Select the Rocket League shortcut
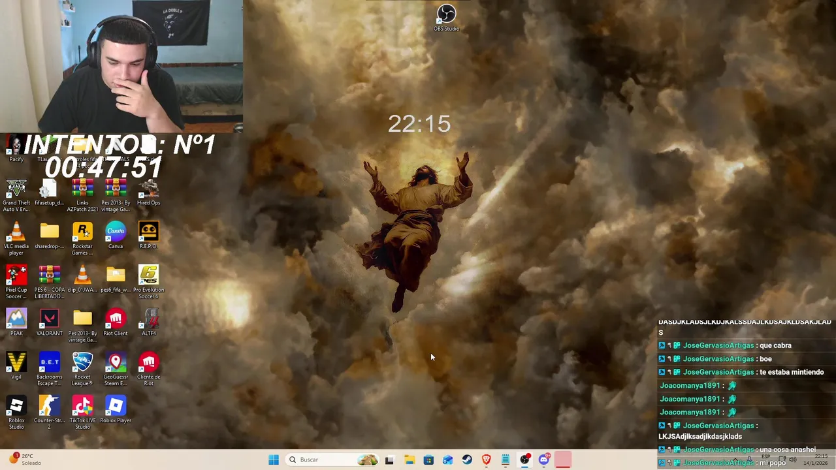The width and height of the screenshot is (836, 470). pos(82,369)
